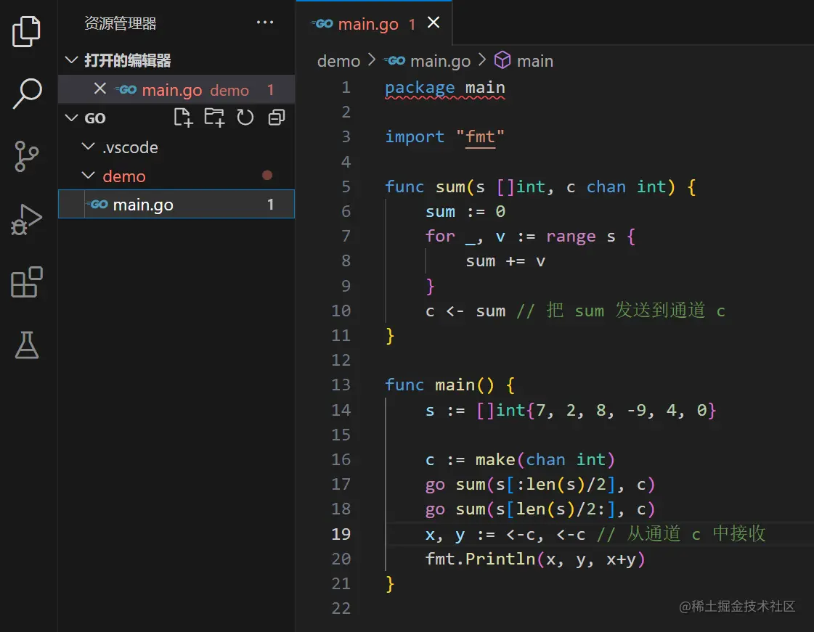
Task: Click line number 13 in the gutter
Action: (341, 385)
